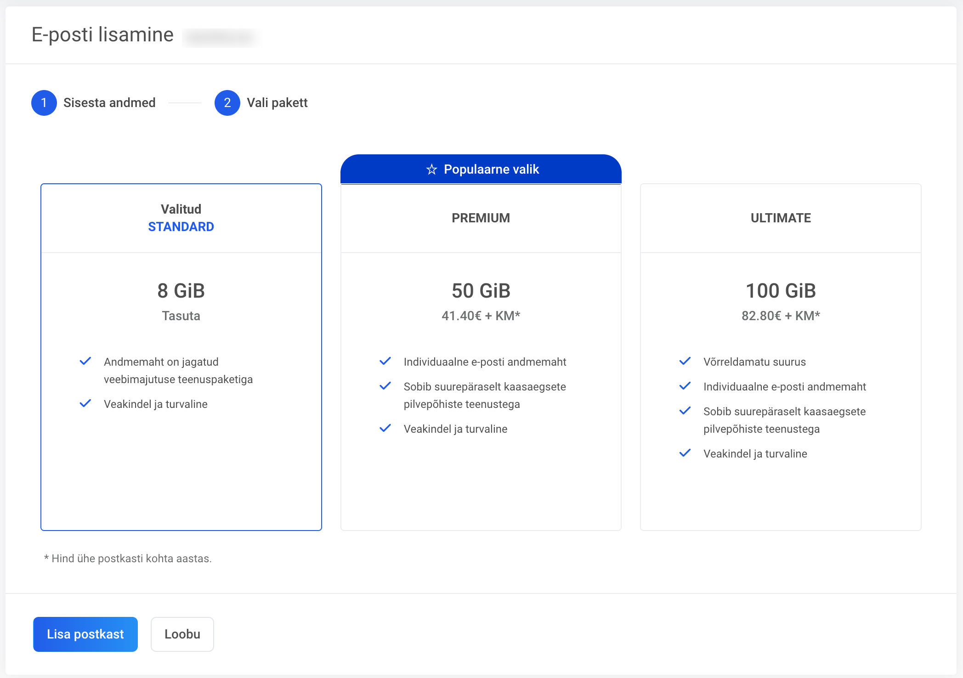
Task: Go to step 1 circle
Action: [44, 103]
